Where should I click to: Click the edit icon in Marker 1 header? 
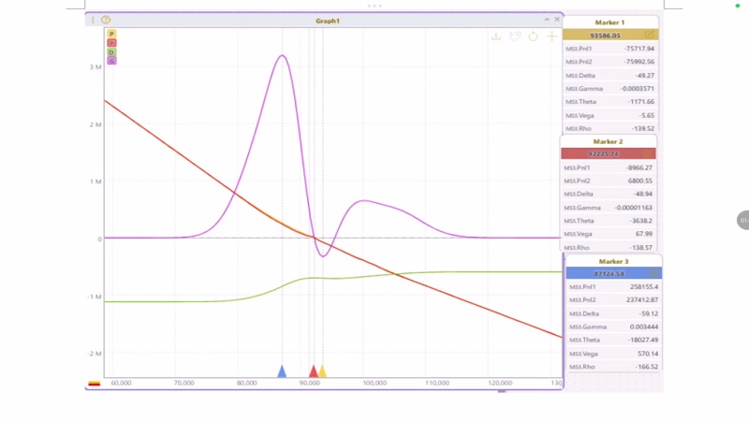[x=650, y=35]
